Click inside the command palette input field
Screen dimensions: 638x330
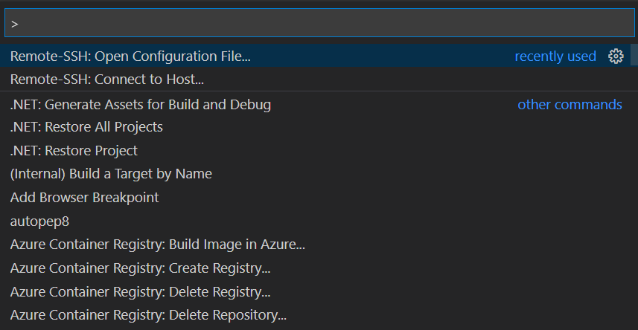(319, 23)
